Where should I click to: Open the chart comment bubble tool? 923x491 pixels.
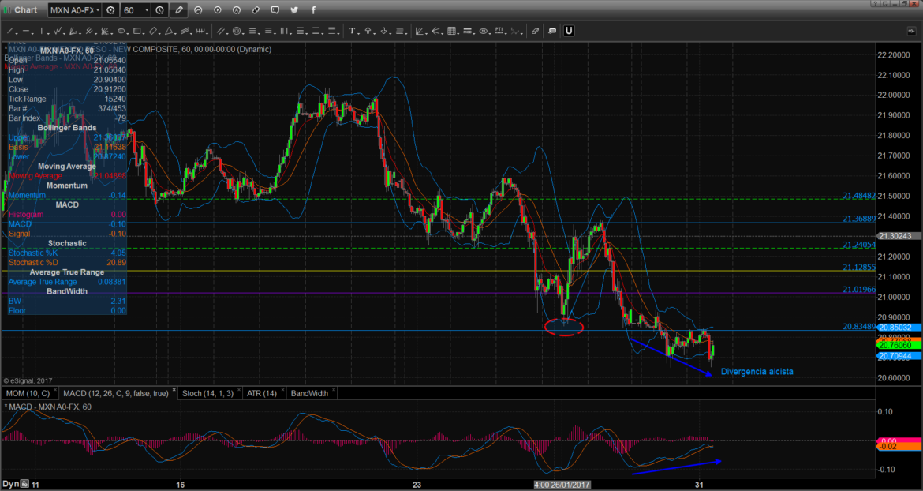tap(552, 32)
